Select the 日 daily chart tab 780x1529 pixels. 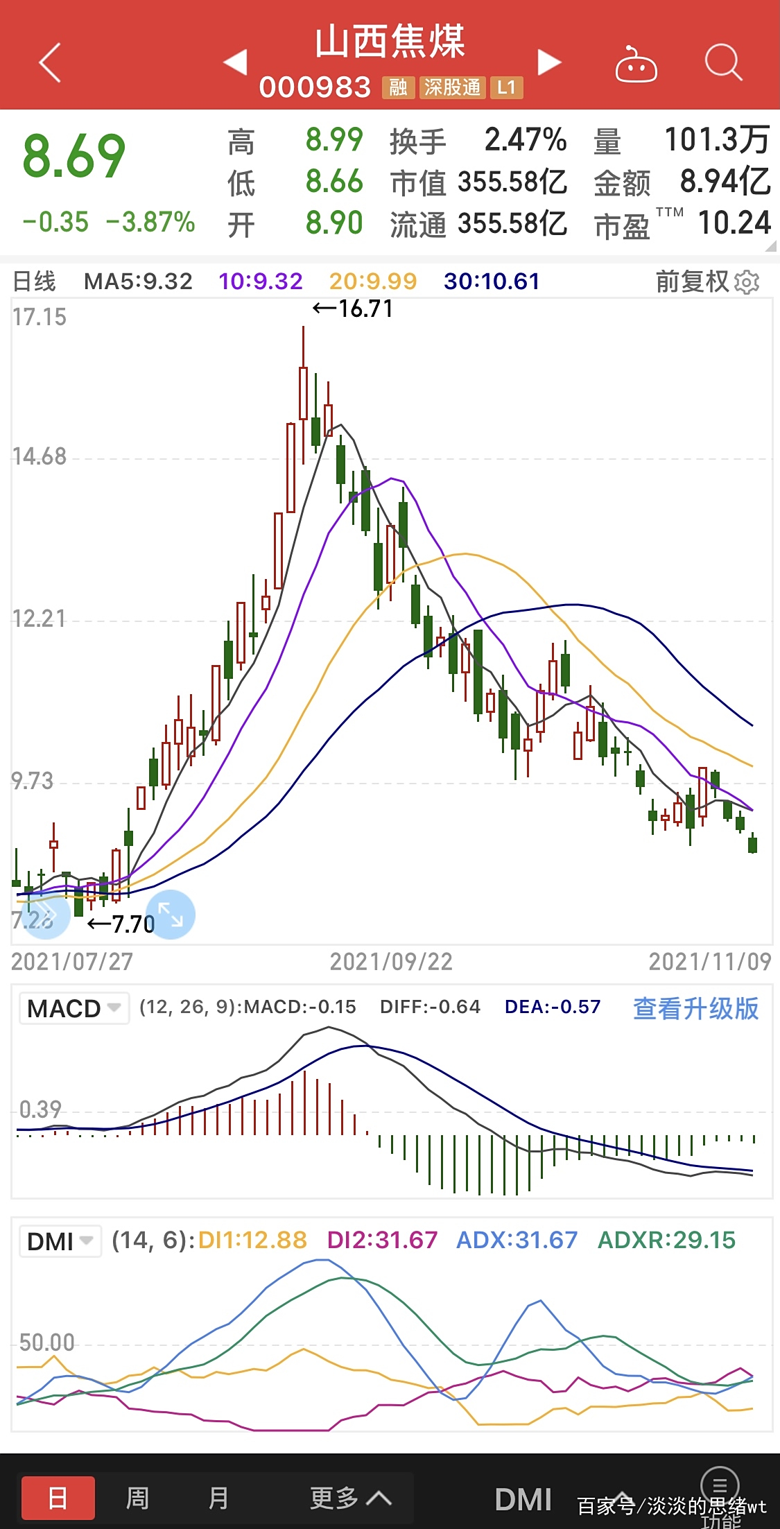[x=58, y=1498]
